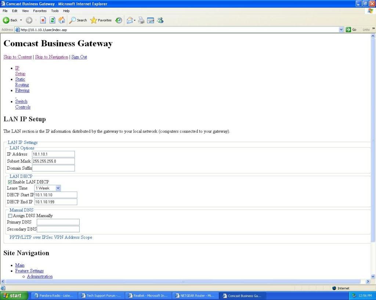
Task: Open Favorites star in toolbar
Action: [x=101, y=20]
